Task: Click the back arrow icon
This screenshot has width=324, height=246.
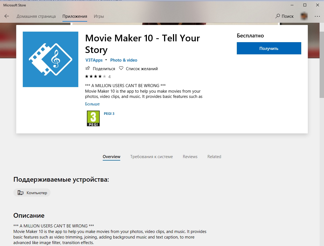Action: (x=7, y=16)
